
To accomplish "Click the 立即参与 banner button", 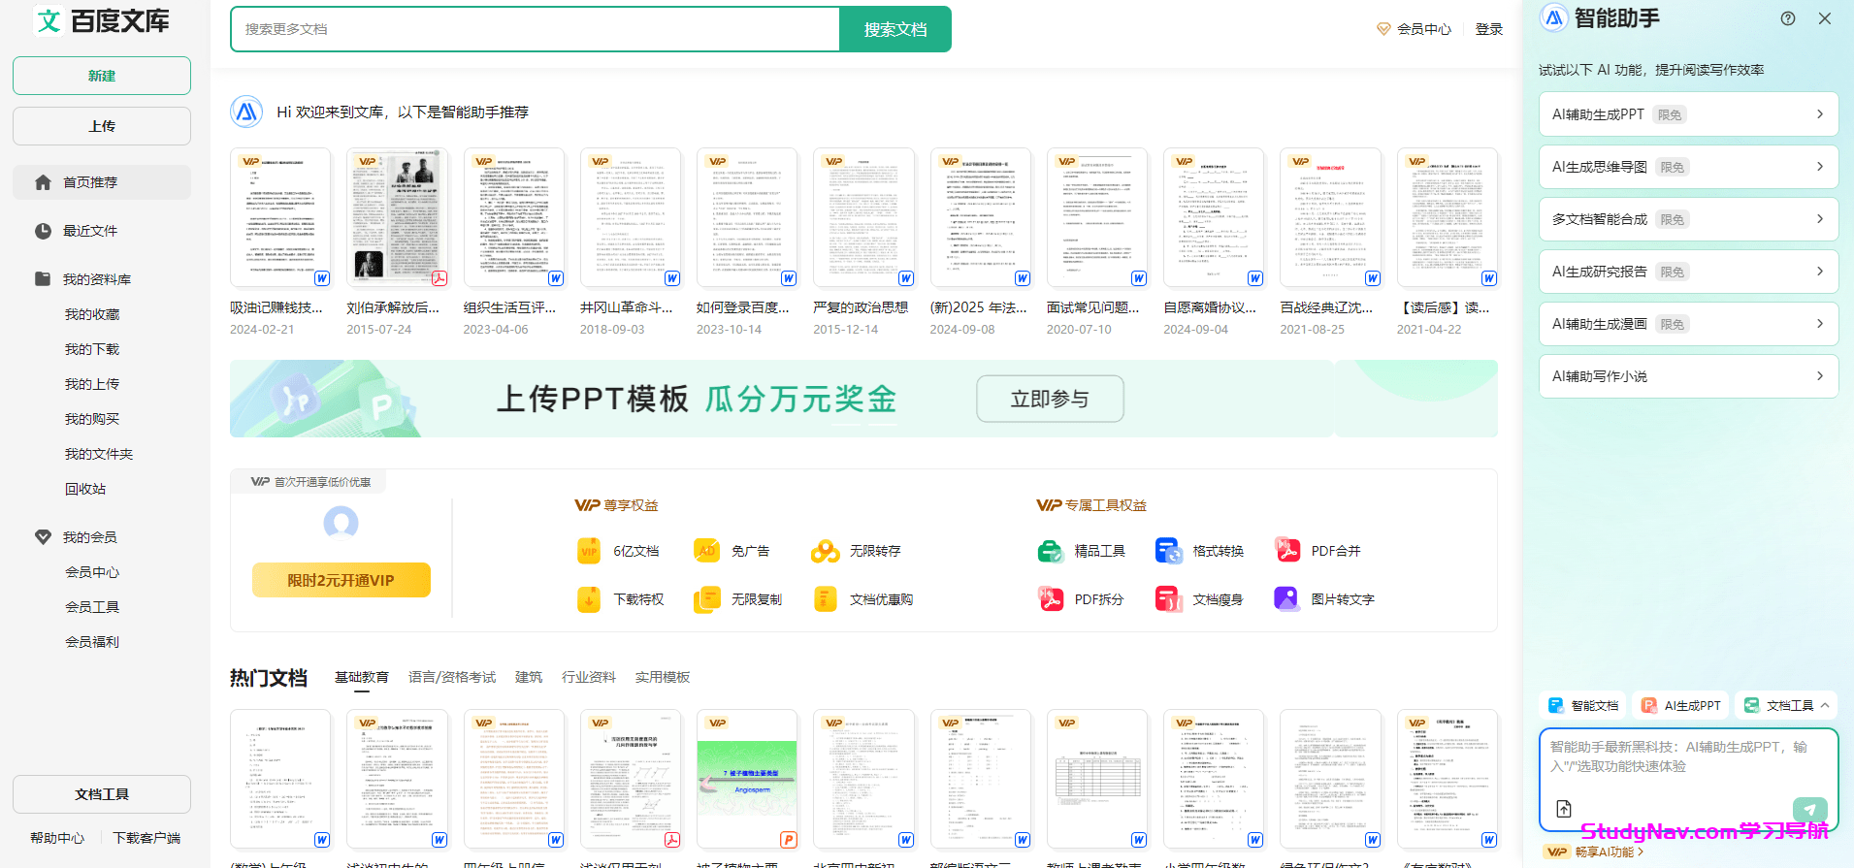I will [1050, 399].
